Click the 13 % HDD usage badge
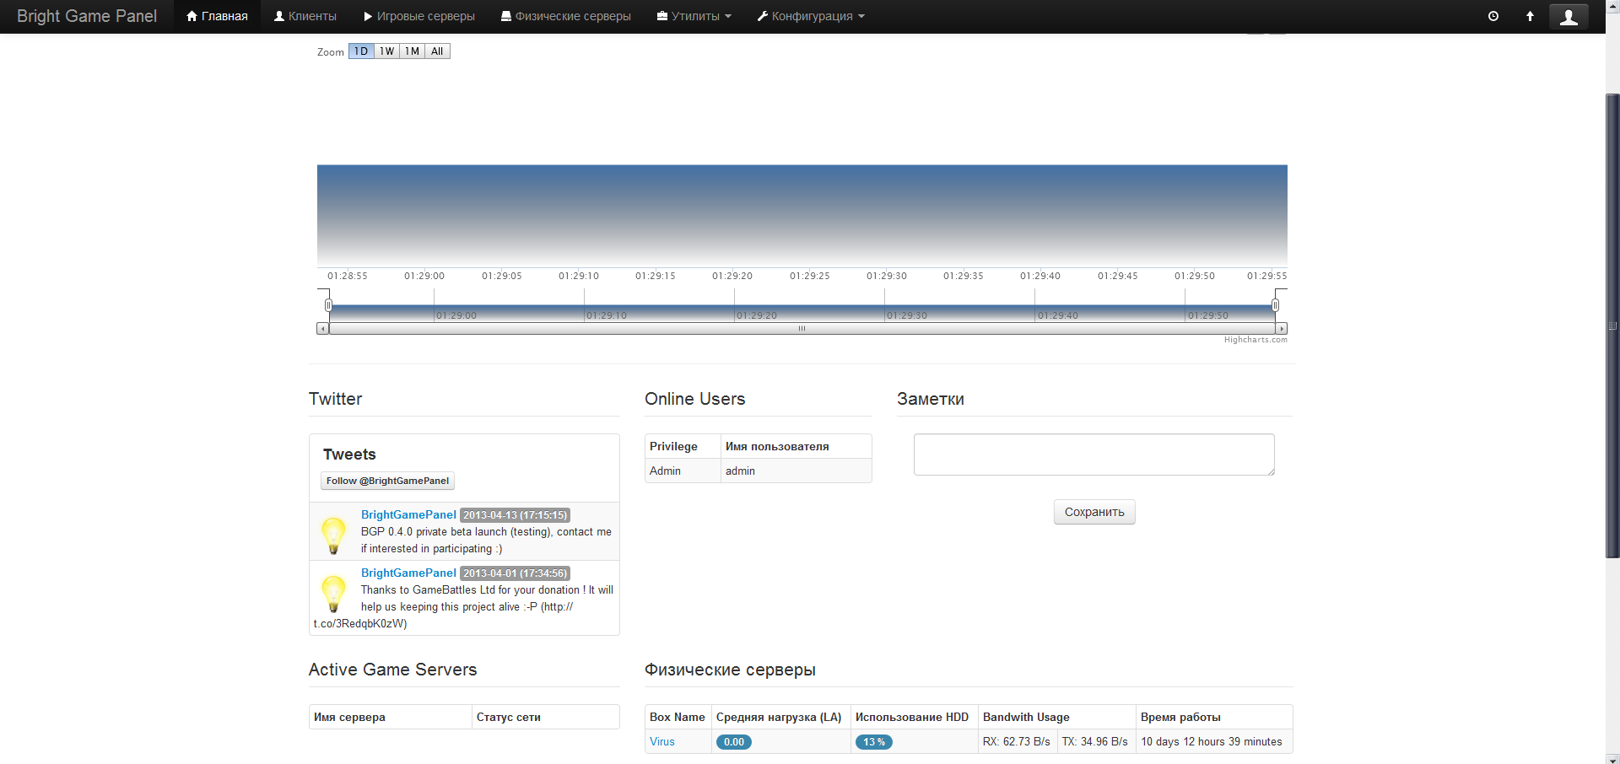 (874, 742)
